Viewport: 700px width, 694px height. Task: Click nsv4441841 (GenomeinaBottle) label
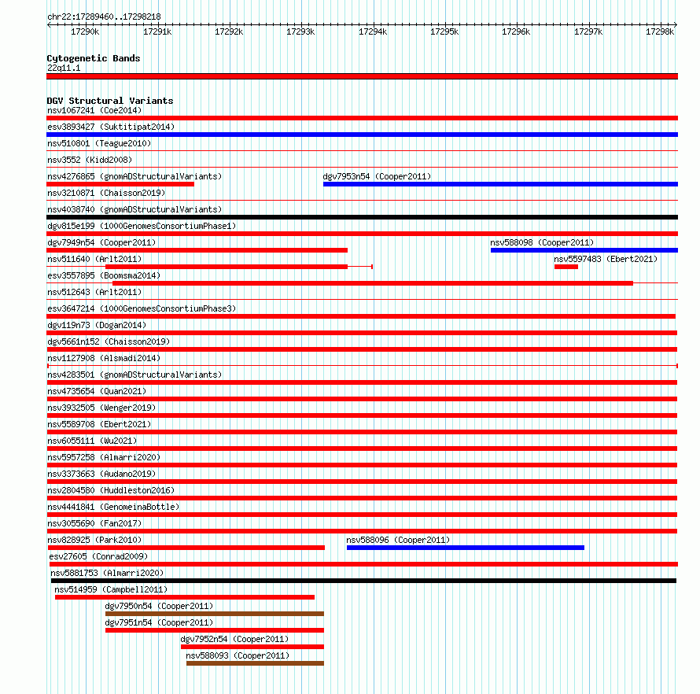tap(113, 507)
